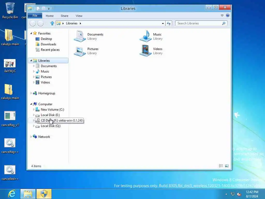265x199 pixels.
Task: Open the File menu tab
Action: (35, 16)
